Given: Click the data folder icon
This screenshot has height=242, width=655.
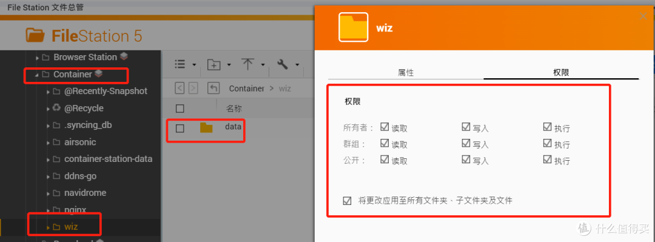Looking at the screenshot, I should [206, 127].
